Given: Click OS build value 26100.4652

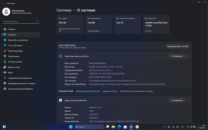Looking at the screenshot, I should (94, 118).
